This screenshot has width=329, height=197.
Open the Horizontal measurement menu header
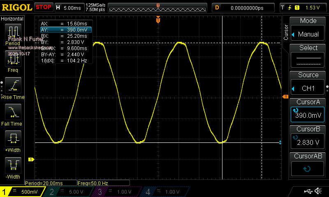pyautogui.click(x=12, y=19)
